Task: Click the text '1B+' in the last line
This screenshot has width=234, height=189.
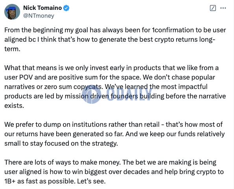Action: coord(10,181)
